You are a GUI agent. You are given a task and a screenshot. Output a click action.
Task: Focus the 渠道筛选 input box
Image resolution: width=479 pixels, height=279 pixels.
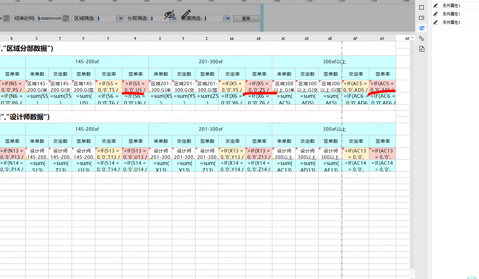[213, 18]
